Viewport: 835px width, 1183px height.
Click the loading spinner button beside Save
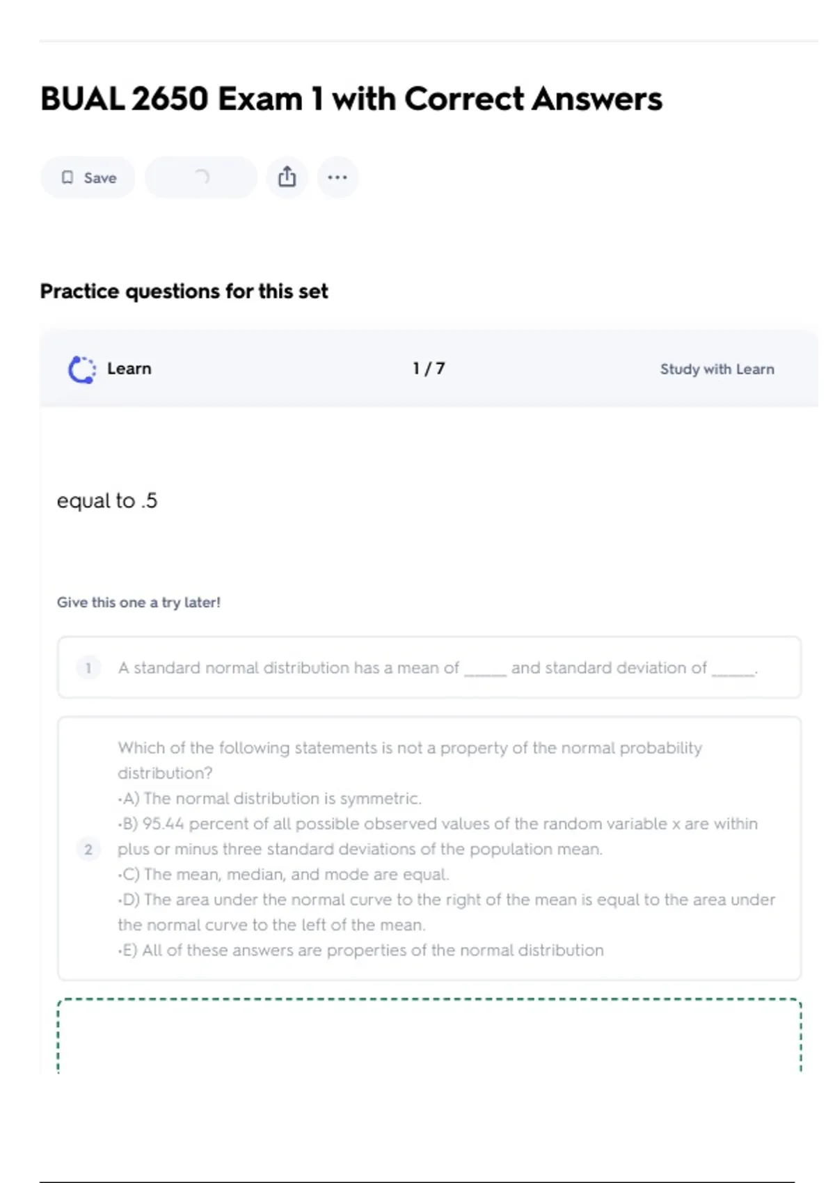tap(201, 177)
